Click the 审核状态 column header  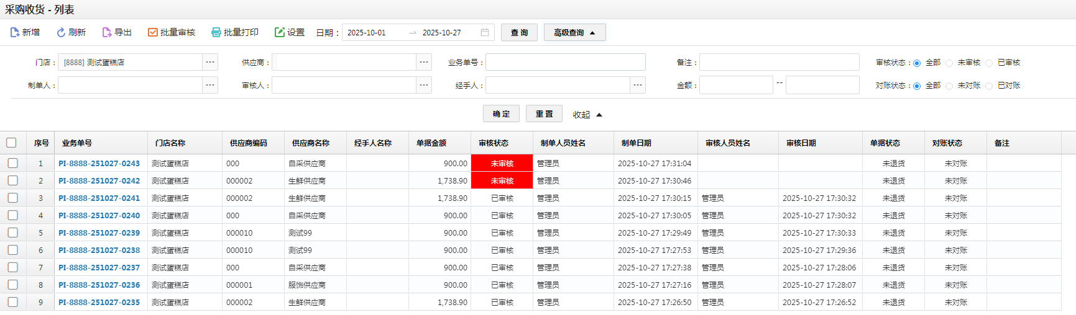[x=494, y=143]
